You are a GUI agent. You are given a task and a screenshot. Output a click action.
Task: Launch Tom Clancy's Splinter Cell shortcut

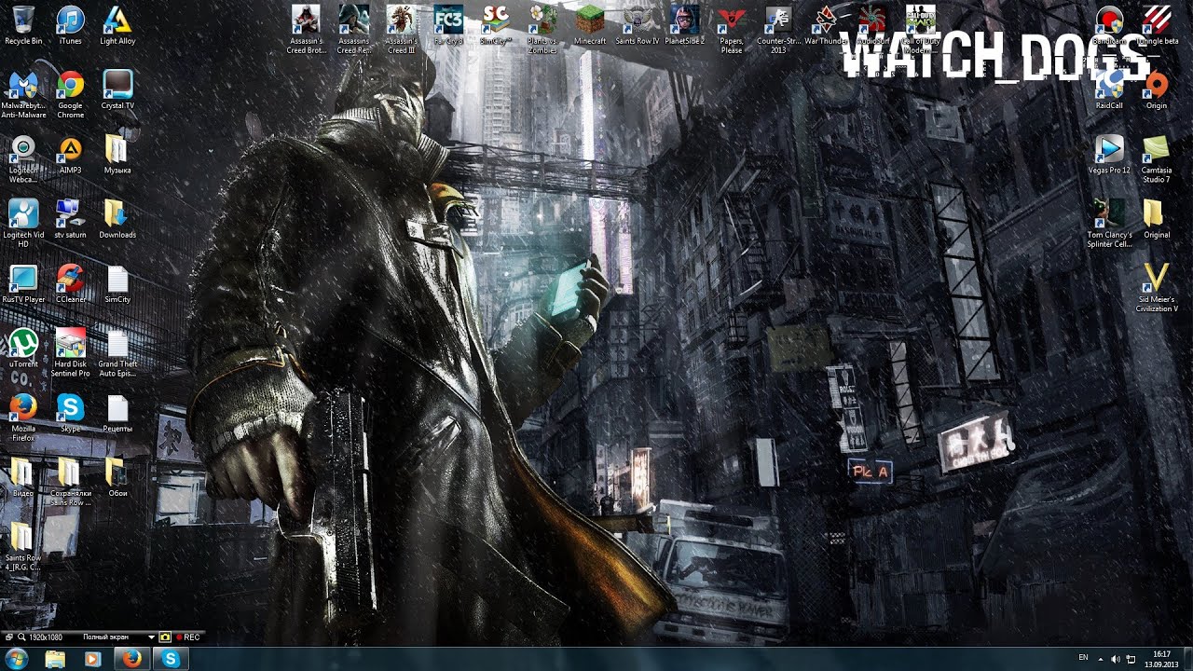coord(1109,223)
